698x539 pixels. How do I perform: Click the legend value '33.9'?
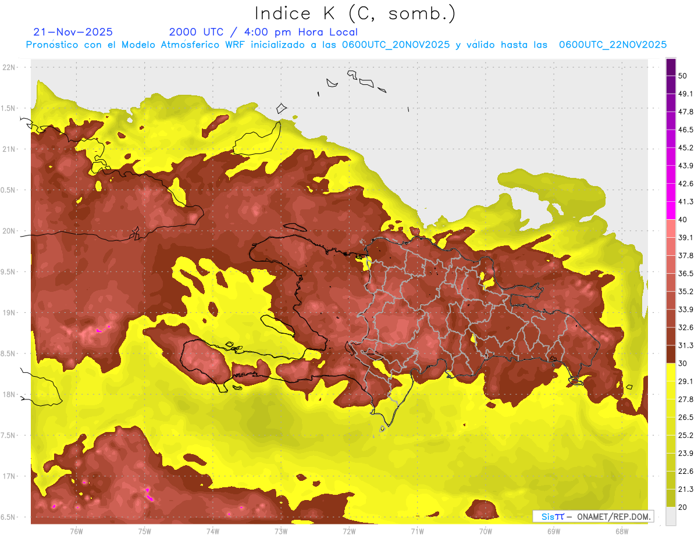(x=685, y=309)
